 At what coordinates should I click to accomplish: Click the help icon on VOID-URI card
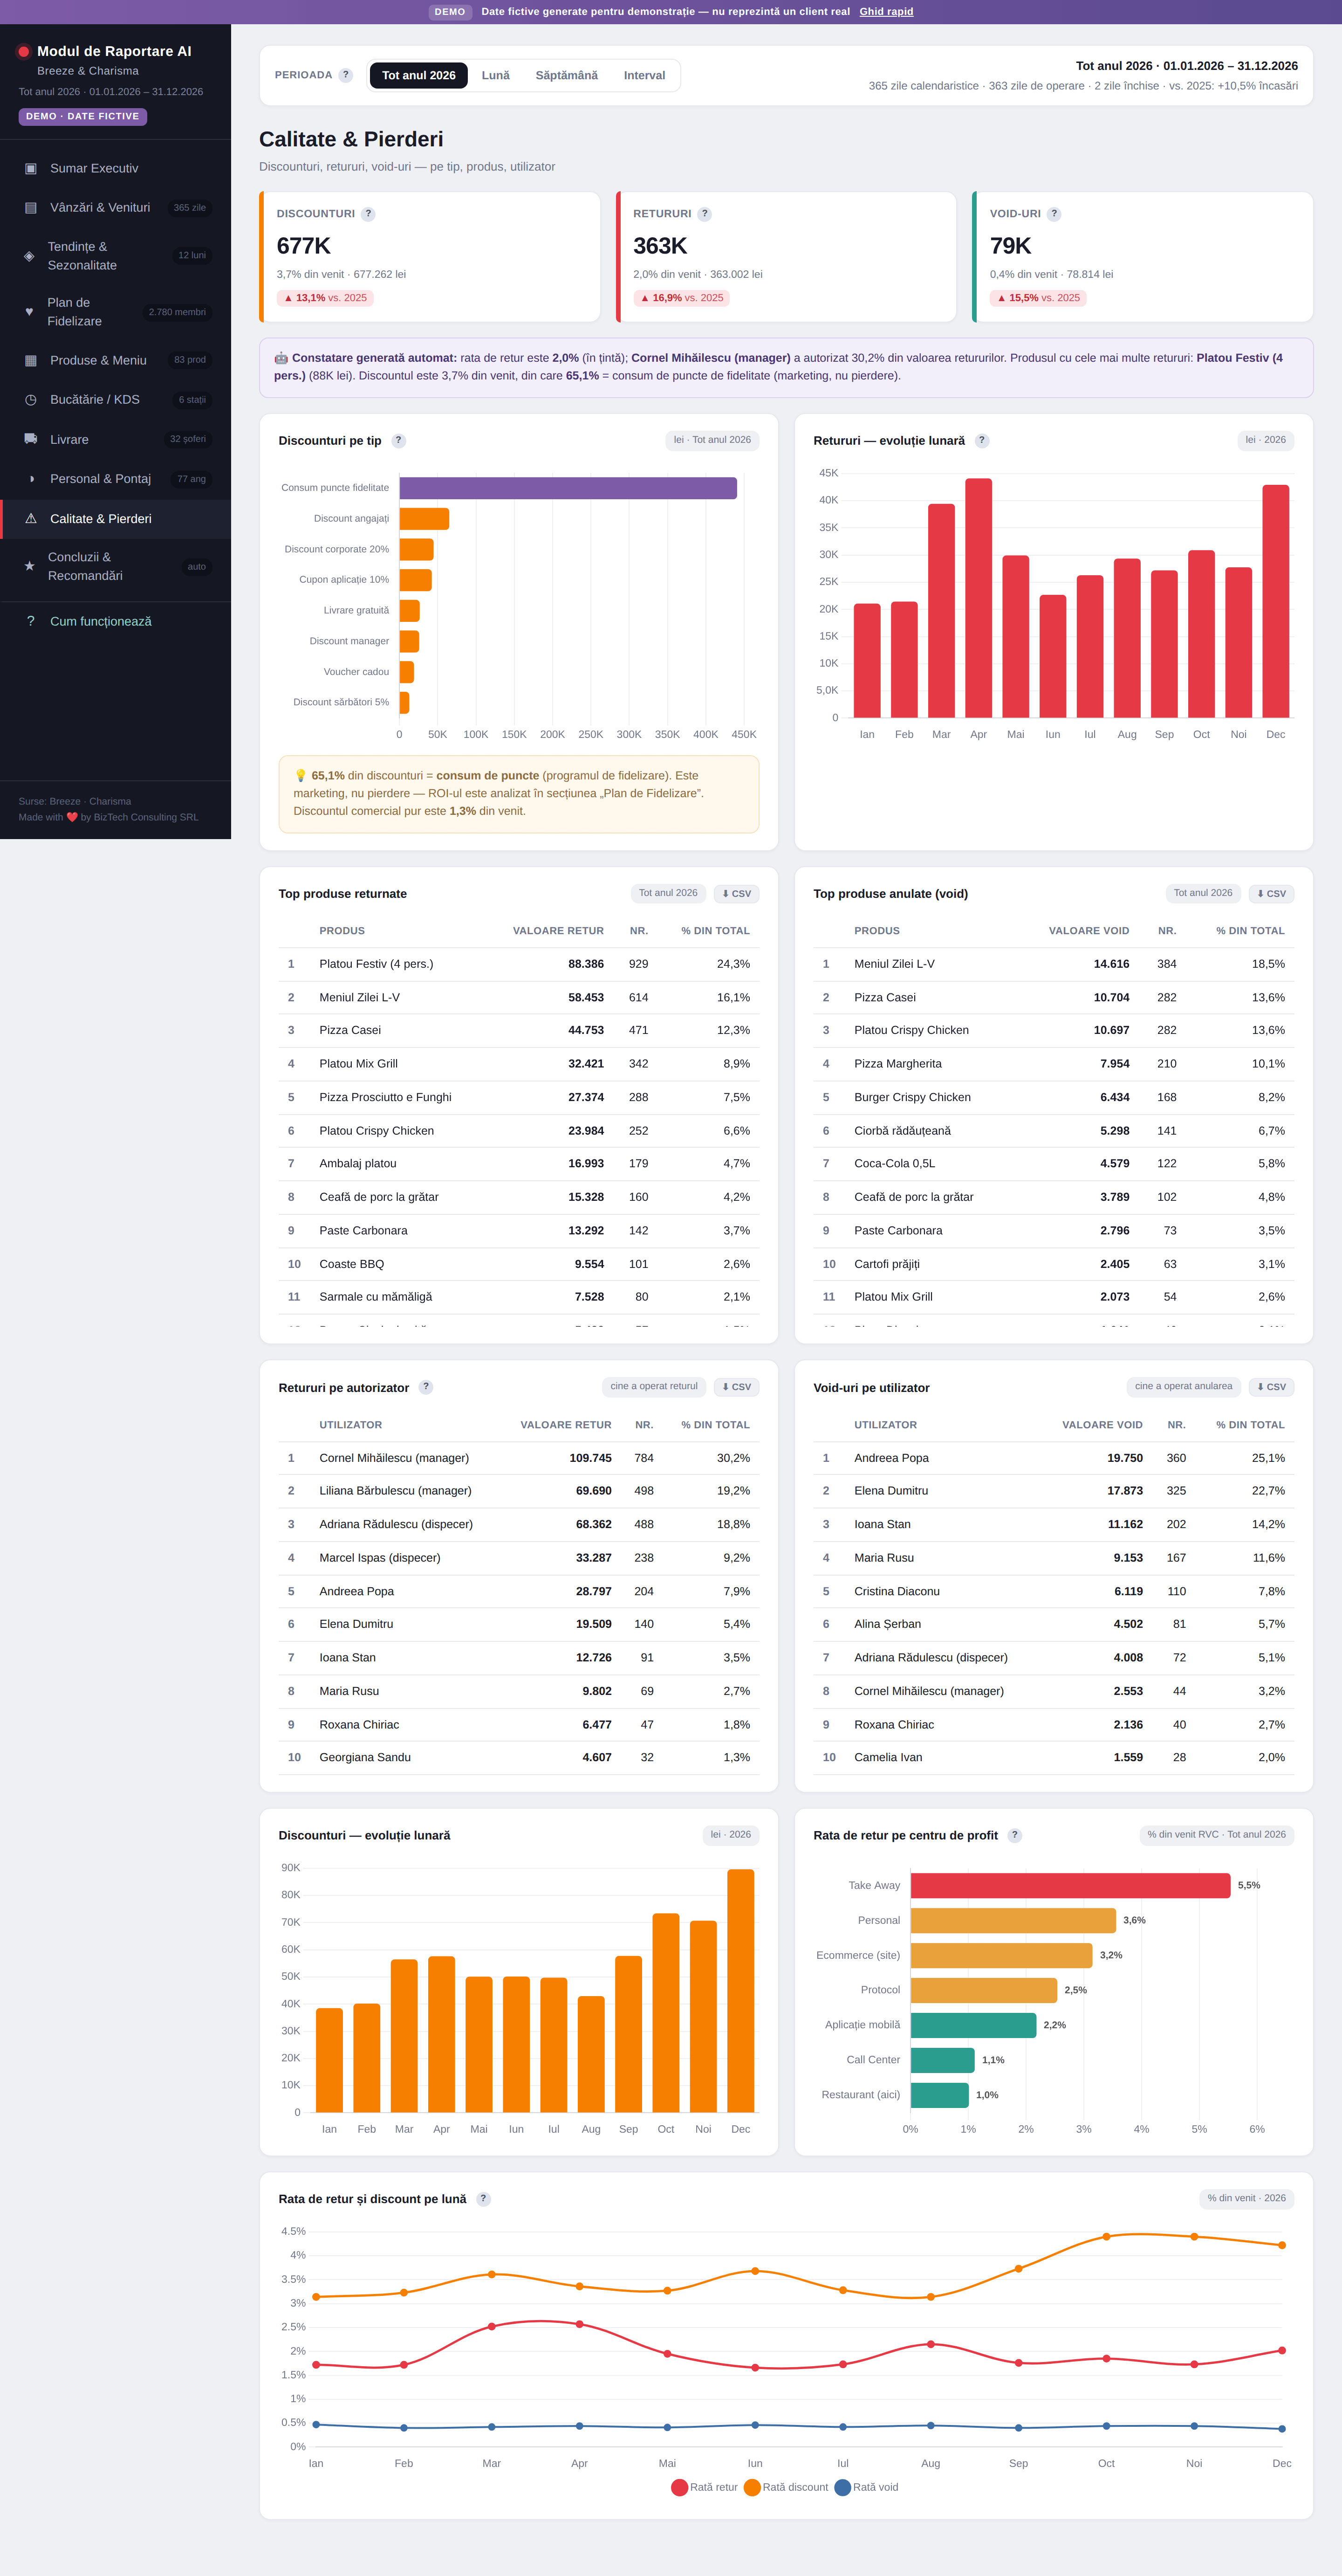pos(1054,214)
